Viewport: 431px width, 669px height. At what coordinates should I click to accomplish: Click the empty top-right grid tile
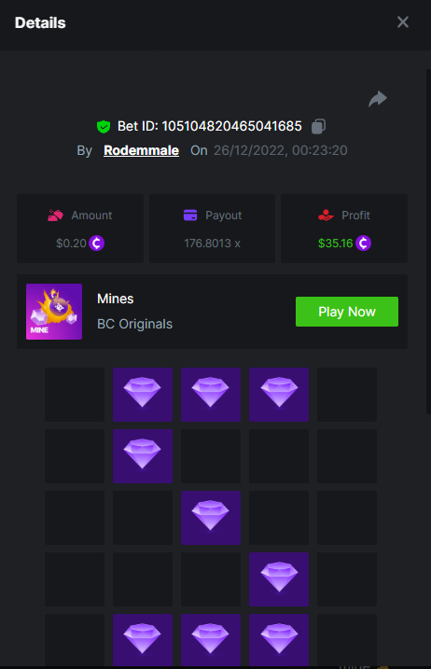(347, 395)
